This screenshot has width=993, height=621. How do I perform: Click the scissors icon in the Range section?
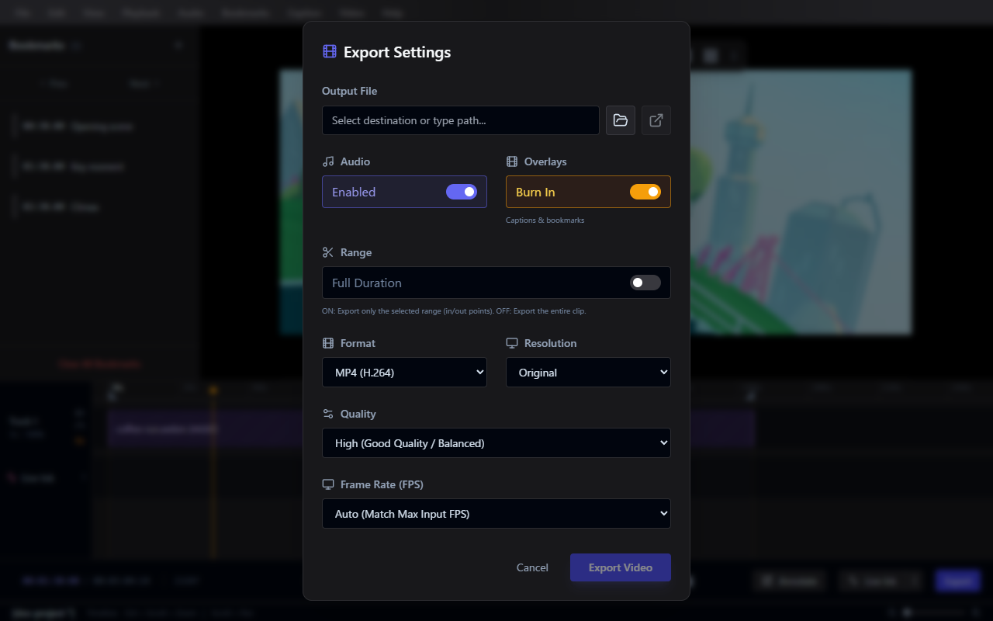pos(328,252)
